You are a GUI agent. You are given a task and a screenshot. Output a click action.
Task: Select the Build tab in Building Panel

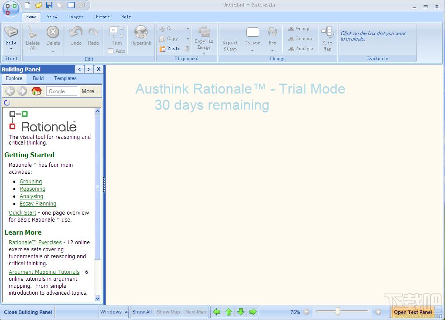38,78
